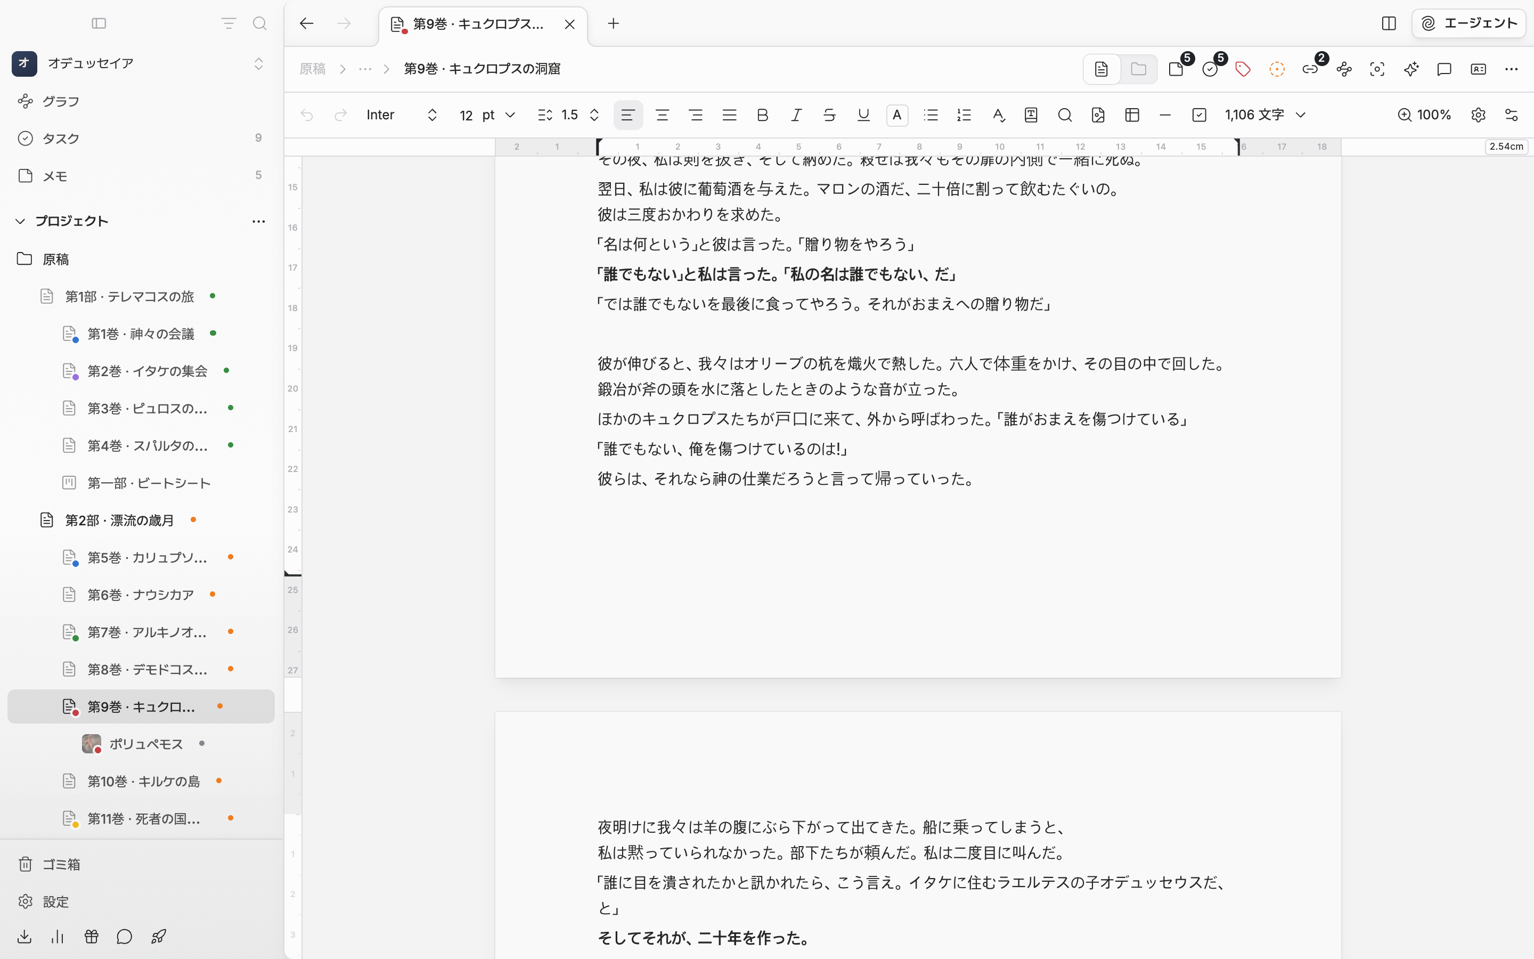Toggle underline formatting
The height and width of the screenshot is (959, 1534).
[863, 115]
